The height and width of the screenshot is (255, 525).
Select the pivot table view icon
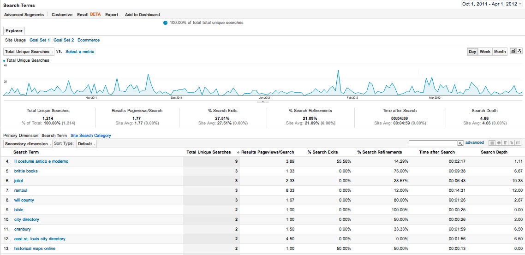click(x=518, y=143)
